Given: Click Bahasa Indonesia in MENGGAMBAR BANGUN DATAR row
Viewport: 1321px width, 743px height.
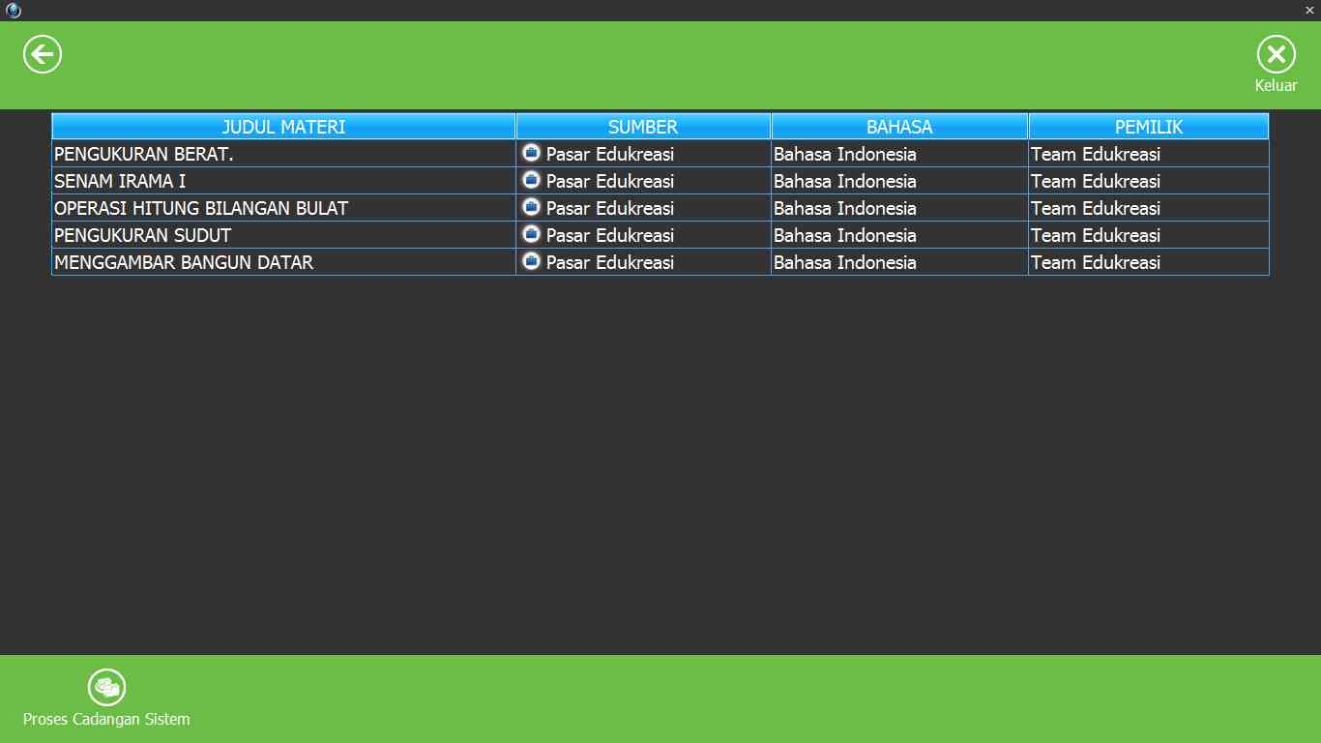Looking at the screenshot, I should pos(845,262).
